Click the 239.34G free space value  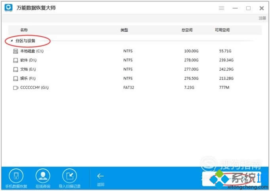(226, 60)
